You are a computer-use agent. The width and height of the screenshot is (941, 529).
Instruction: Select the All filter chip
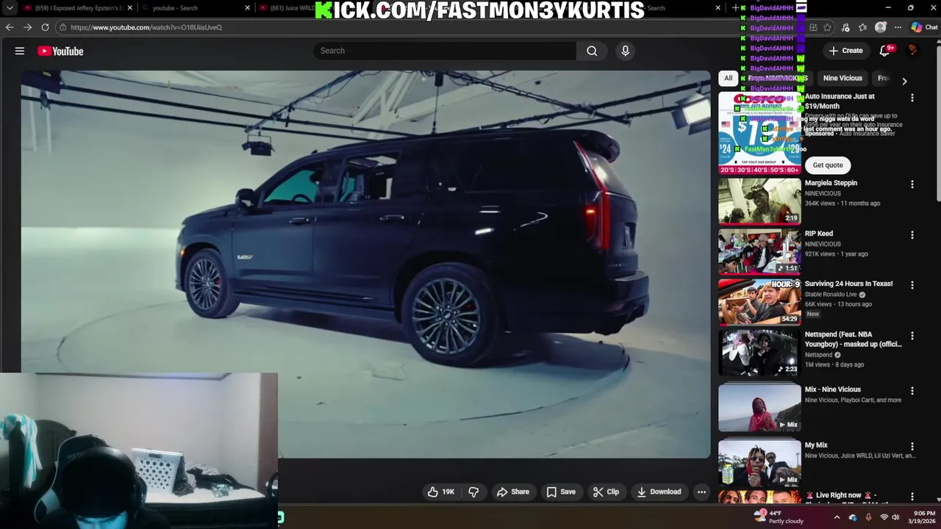click(728, 78)
